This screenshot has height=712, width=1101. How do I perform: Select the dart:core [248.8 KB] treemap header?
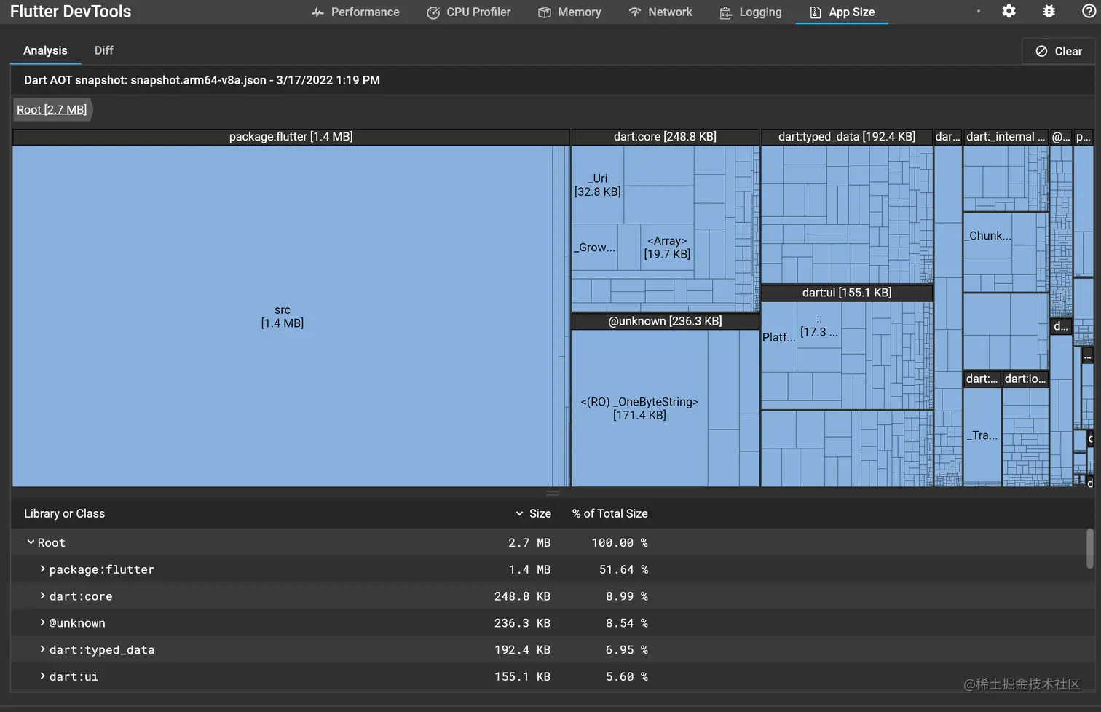[665, 137]
